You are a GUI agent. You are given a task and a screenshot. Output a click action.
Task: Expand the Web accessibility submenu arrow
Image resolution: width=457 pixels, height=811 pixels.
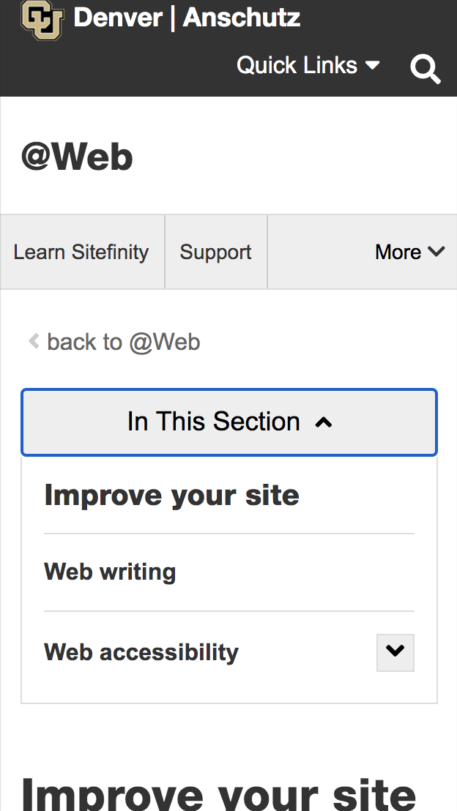tap(395, 652)
